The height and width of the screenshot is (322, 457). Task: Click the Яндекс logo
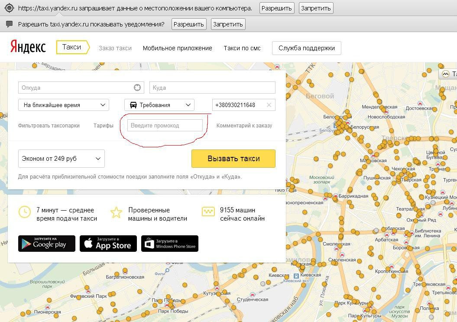(x=28, y=47)
